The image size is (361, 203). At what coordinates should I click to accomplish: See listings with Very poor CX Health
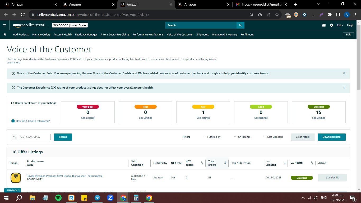[x=88, y=118]
